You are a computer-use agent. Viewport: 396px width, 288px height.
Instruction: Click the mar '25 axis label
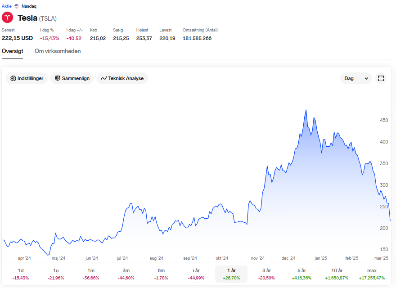point(381,258)
